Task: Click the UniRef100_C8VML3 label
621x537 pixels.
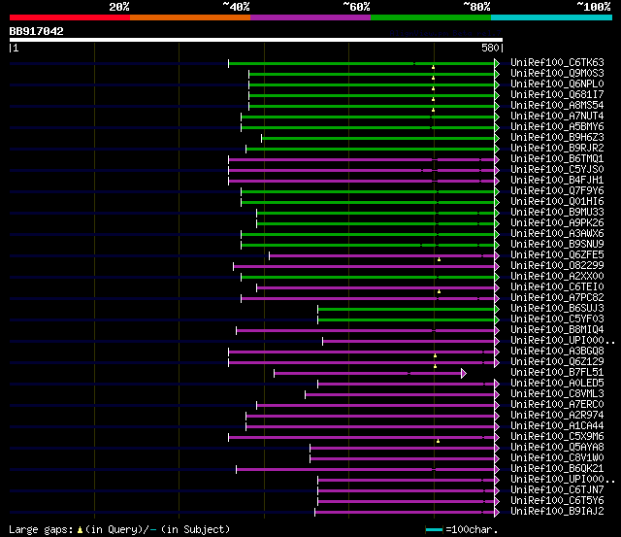Action: point(557,394)
